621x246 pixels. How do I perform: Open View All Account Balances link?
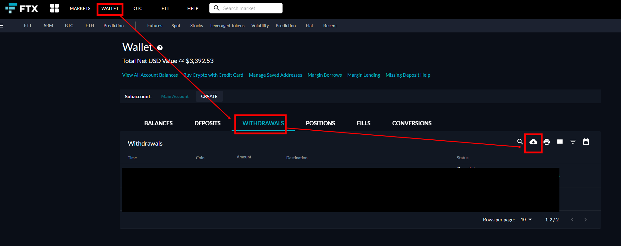150,75
